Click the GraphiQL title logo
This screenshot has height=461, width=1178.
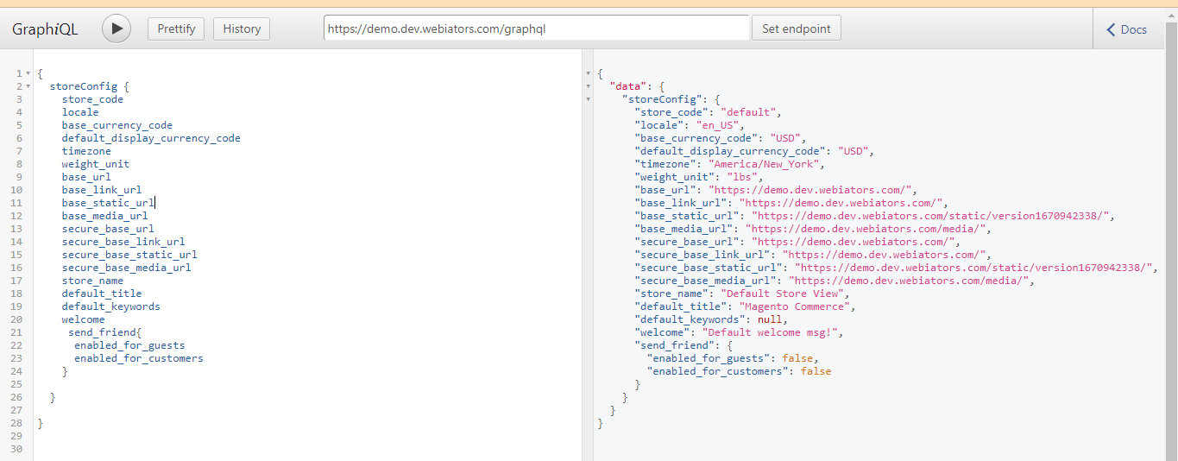point(45,29)
